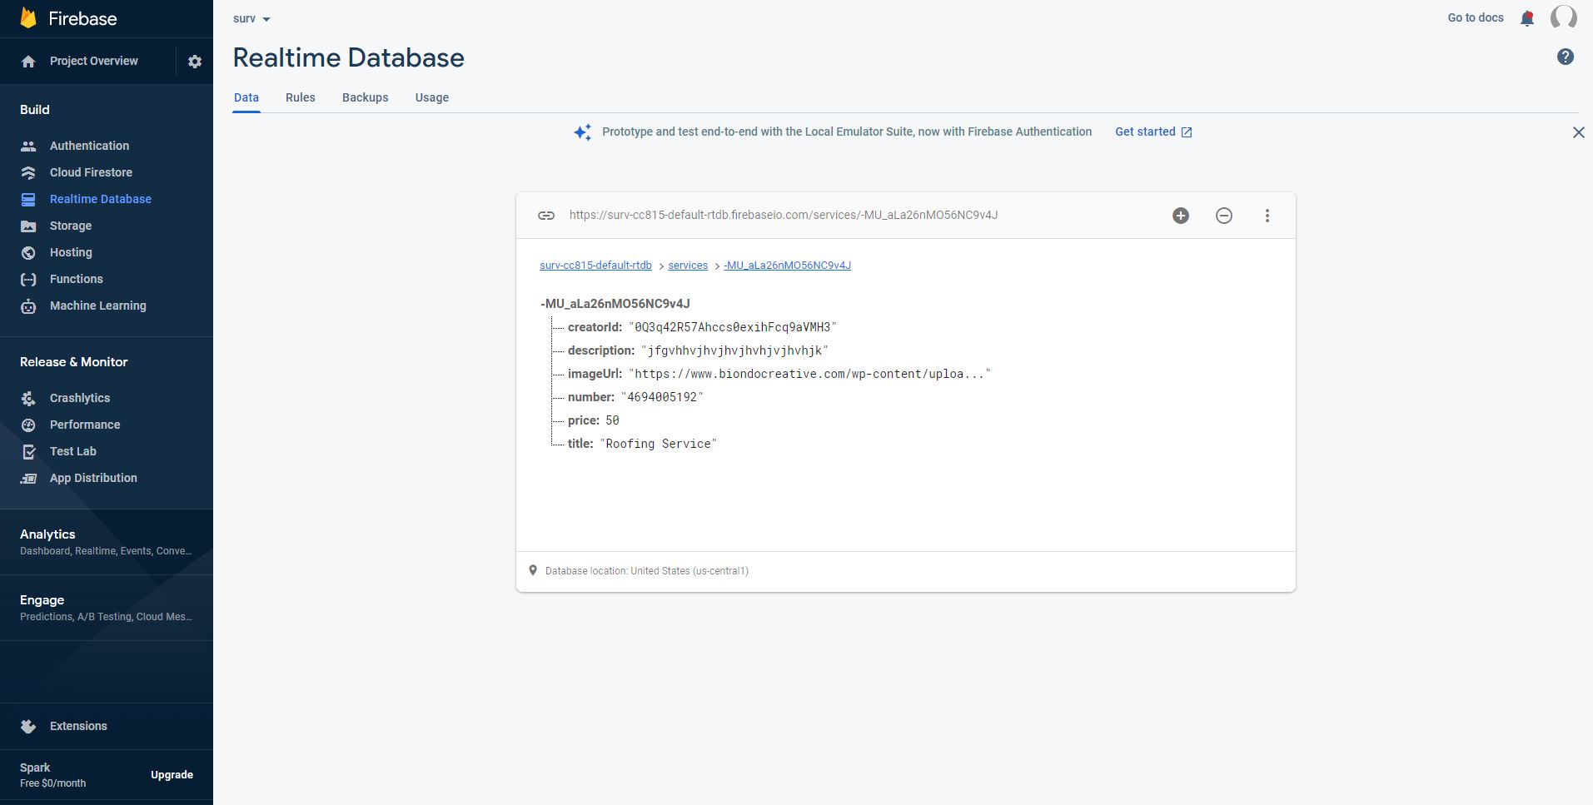The width and height of the screenshot is (1593, 805).
Task: Collapse all nodes with minus icon
Action: pos(1224,216)
